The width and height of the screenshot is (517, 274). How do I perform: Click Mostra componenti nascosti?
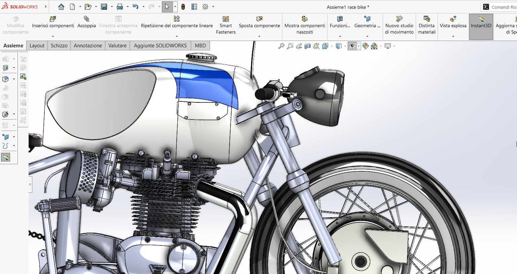305,25
